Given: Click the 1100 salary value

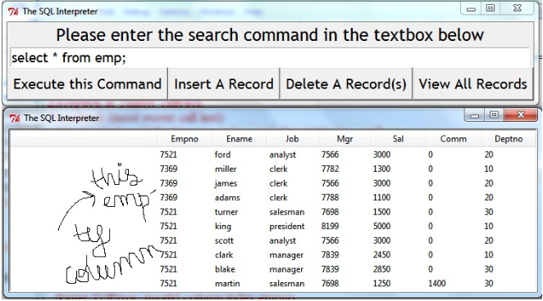Looking at the screenshot, I should [x=381, y=197].
